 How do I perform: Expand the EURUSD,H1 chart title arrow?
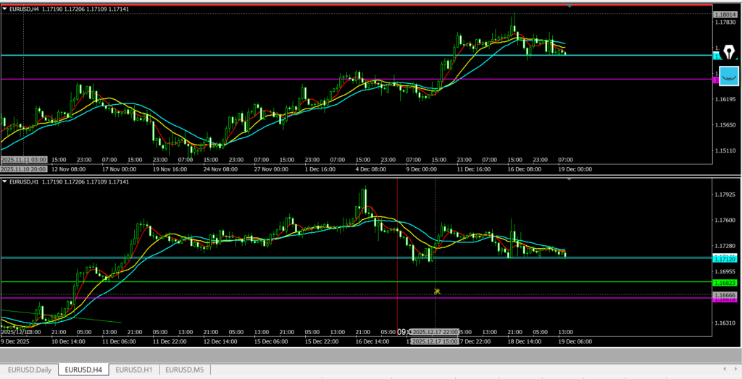click(x=5, y=181)
